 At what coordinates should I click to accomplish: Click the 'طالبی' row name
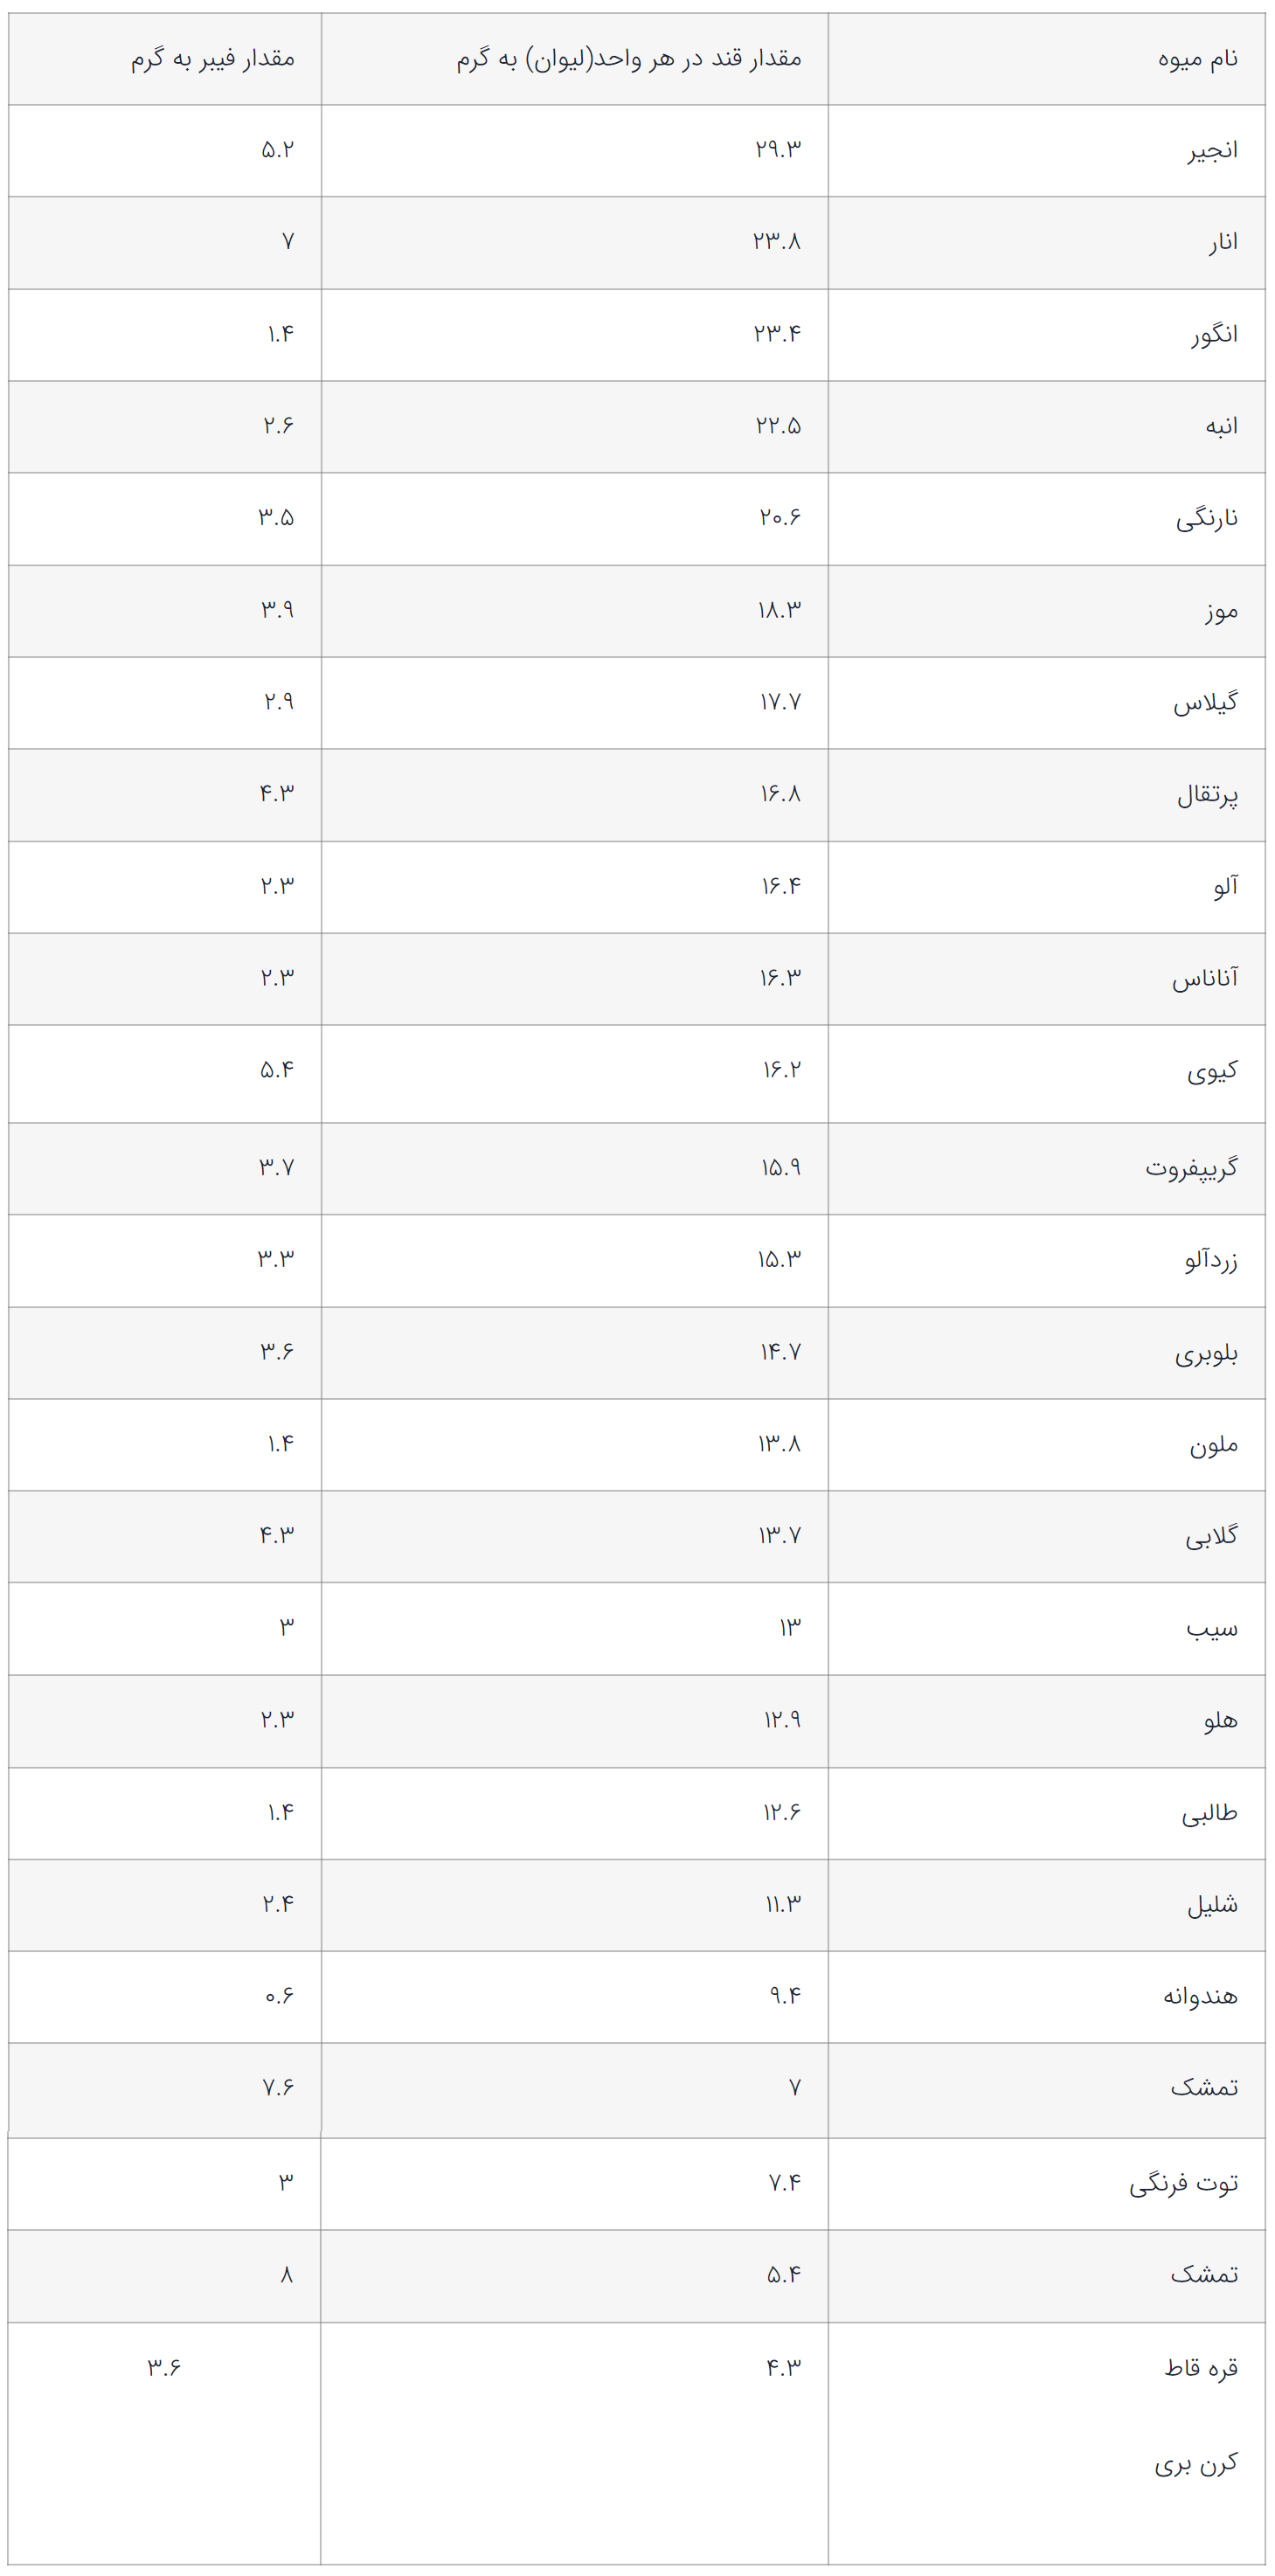point(1209,1813)
